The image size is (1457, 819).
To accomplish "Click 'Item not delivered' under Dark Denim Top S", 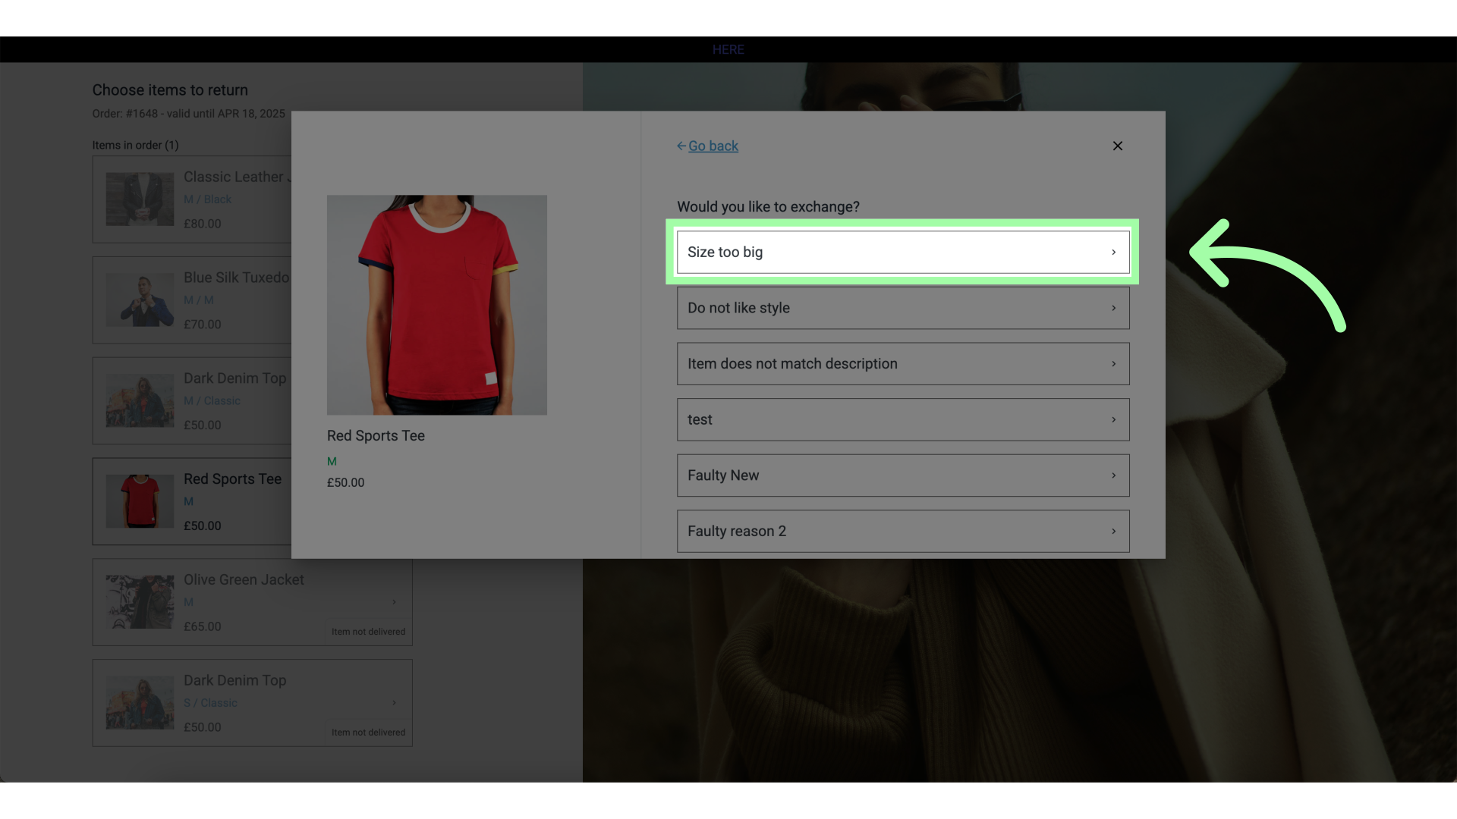I will pyautogui.click(x=368, y=733).
